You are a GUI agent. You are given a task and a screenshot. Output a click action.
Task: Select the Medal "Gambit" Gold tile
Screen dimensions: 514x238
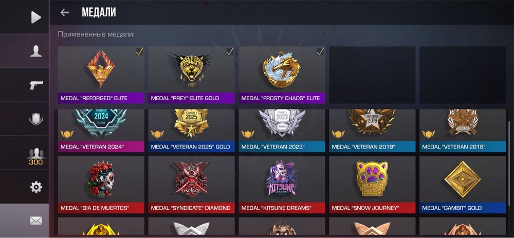[463, 185]
